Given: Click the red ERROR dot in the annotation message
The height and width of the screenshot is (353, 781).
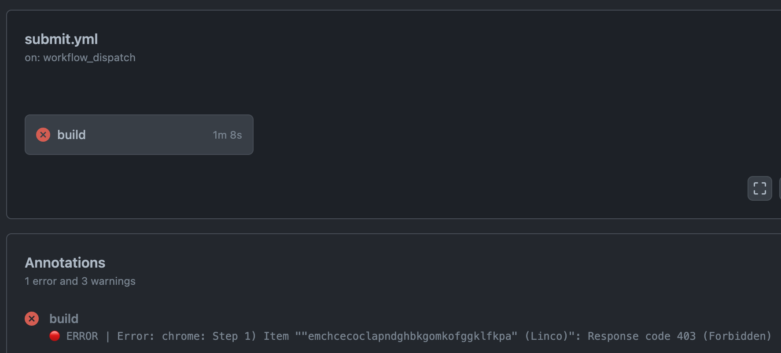Looking at the screenshot, I should 55,336.
